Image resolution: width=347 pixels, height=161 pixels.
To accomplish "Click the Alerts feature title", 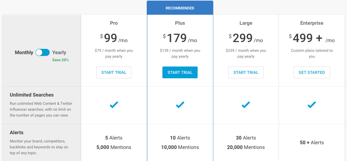I will tap(17, 132).
